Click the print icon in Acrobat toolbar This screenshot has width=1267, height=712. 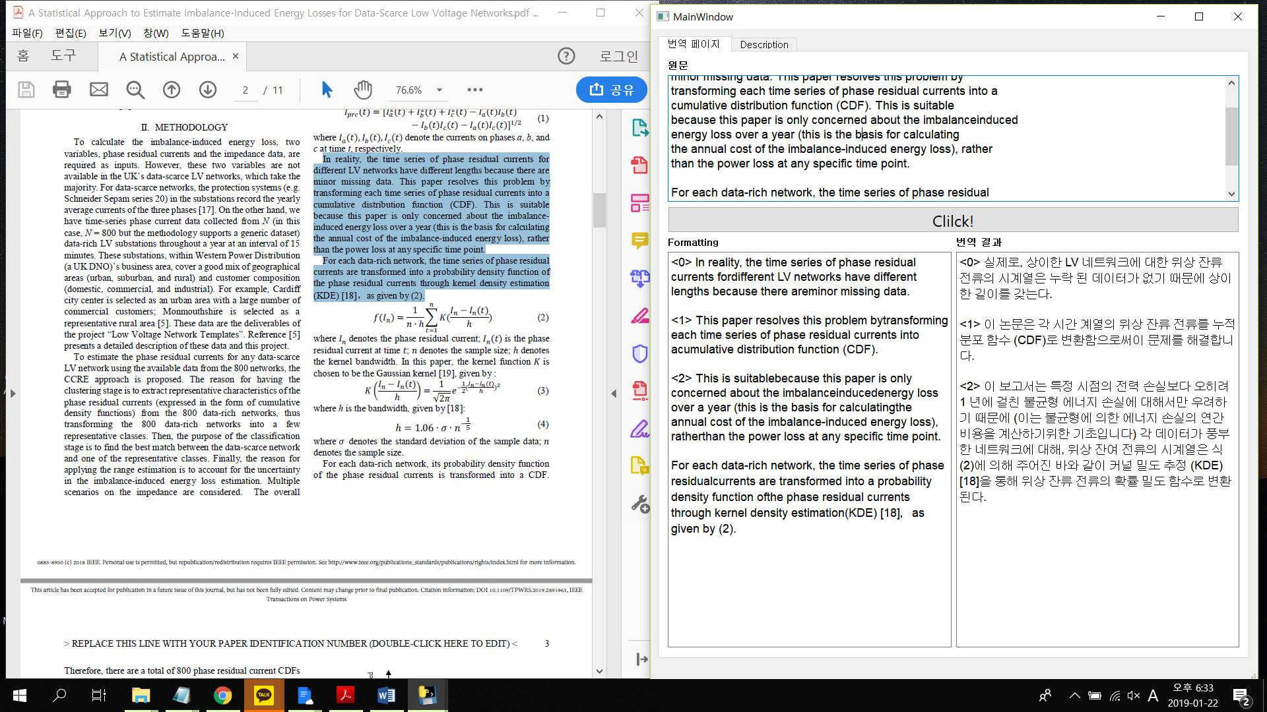(61, 90)
